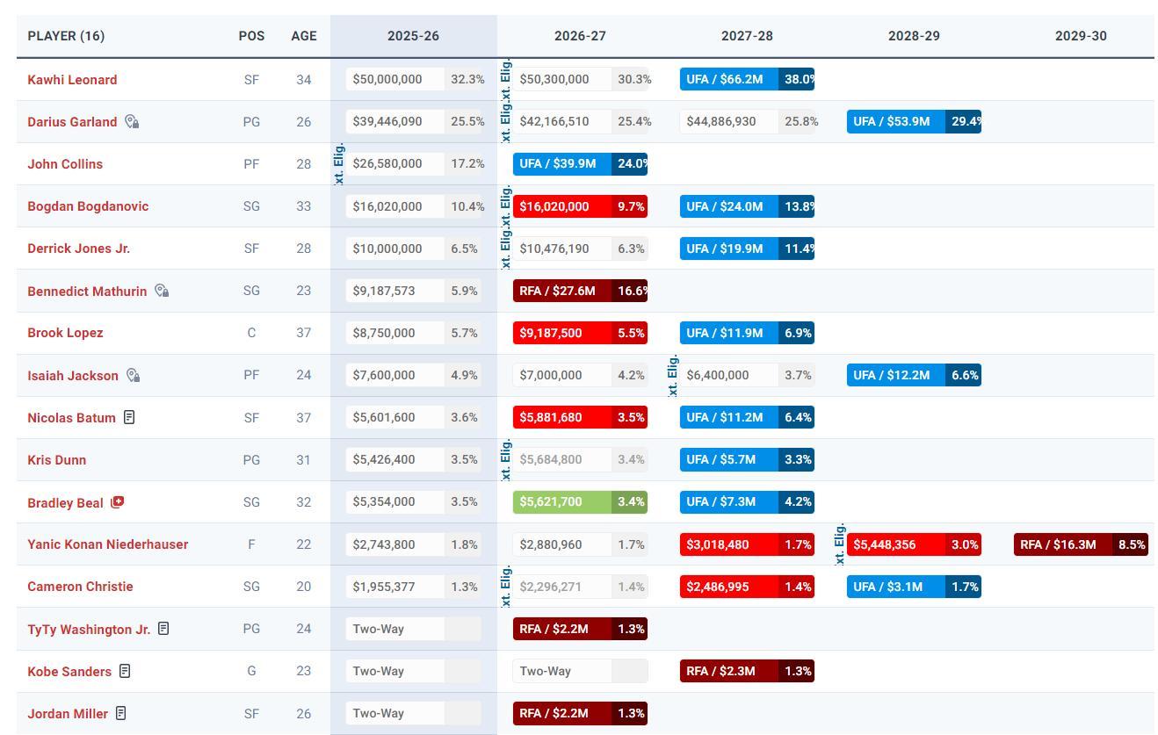The height and width of the screenshot is (735, 1158).
Task: Sort by the 2025-26 column header
Action: pos(413,36)
